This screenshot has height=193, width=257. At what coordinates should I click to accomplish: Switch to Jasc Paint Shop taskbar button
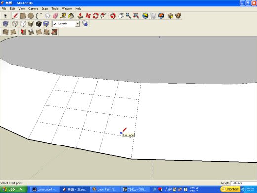point(105,189)
